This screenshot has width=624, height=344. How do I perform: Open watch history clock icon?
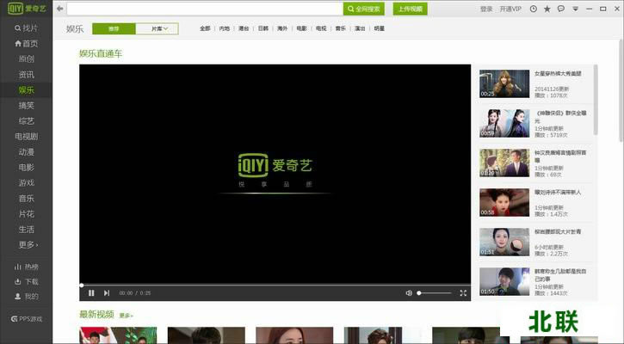[x=533, y=9]
